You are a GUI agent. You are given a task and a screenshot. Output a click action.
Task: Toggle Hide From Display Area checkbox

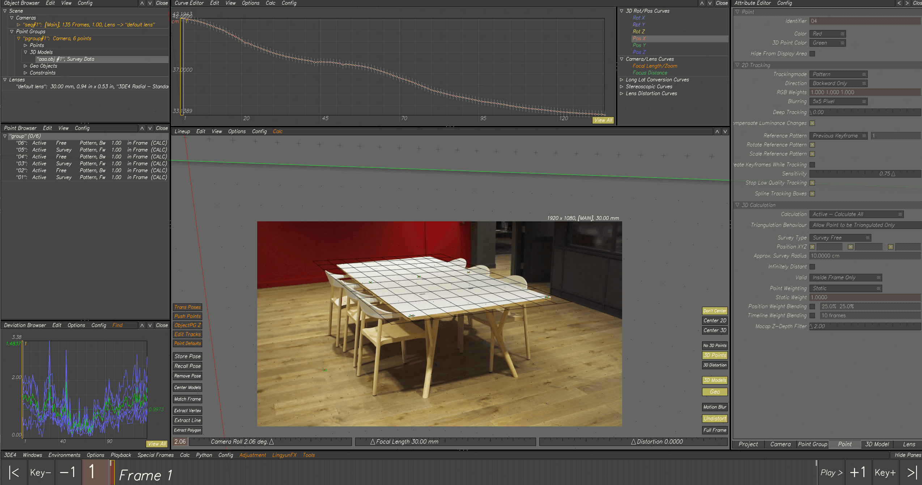(812, 54)
